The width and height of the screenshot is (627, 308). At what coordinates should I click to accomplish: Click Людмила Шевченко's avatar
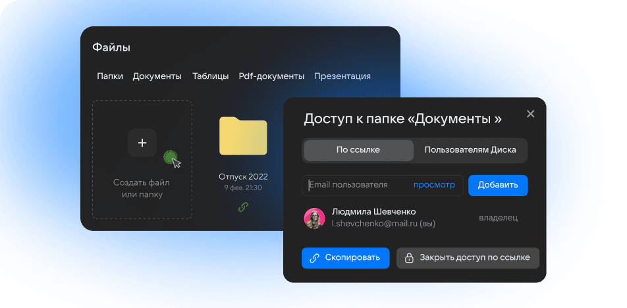tap(315, 218)
